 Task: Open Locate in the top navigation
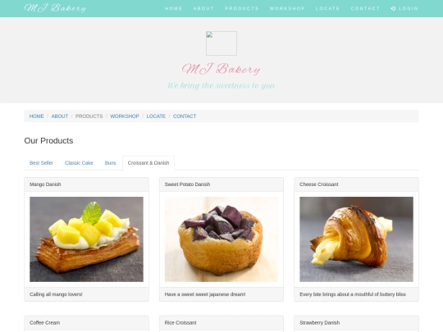click(x=327, y=8)
